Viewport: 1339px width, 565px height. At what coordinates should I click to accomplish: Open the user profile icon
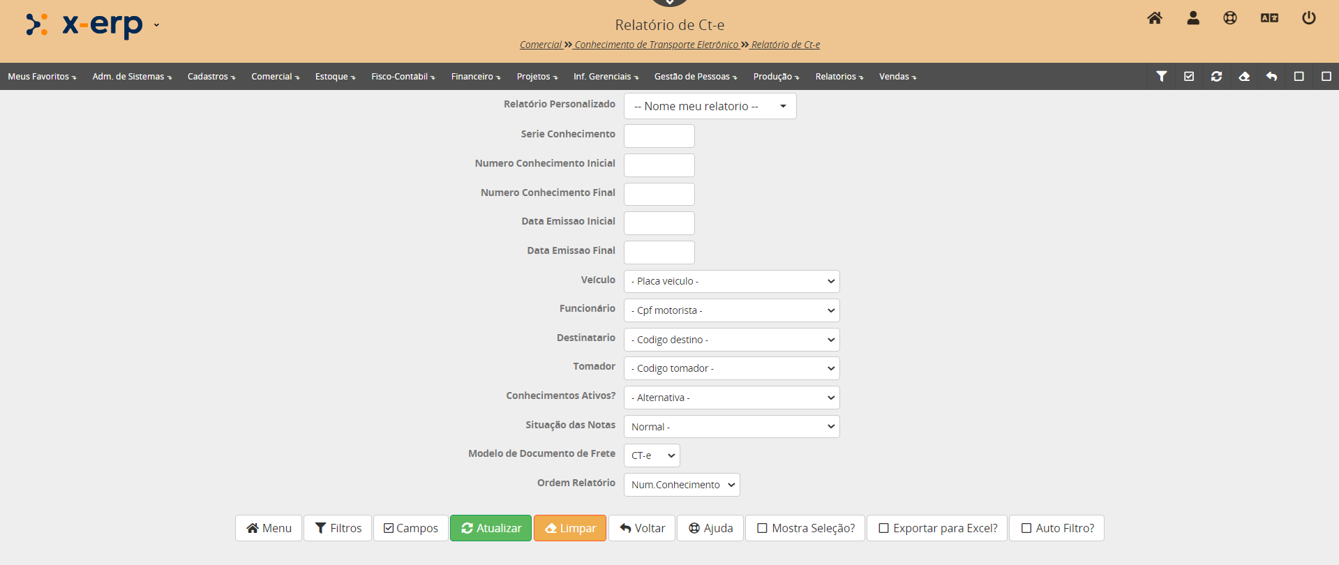[x=1193, y=18]
